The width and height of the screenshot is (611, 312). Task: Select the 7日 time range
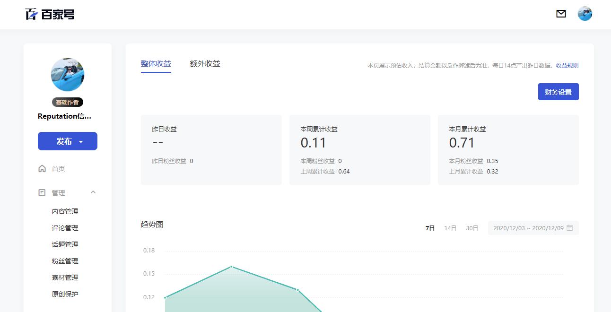(x=429, y=227)
